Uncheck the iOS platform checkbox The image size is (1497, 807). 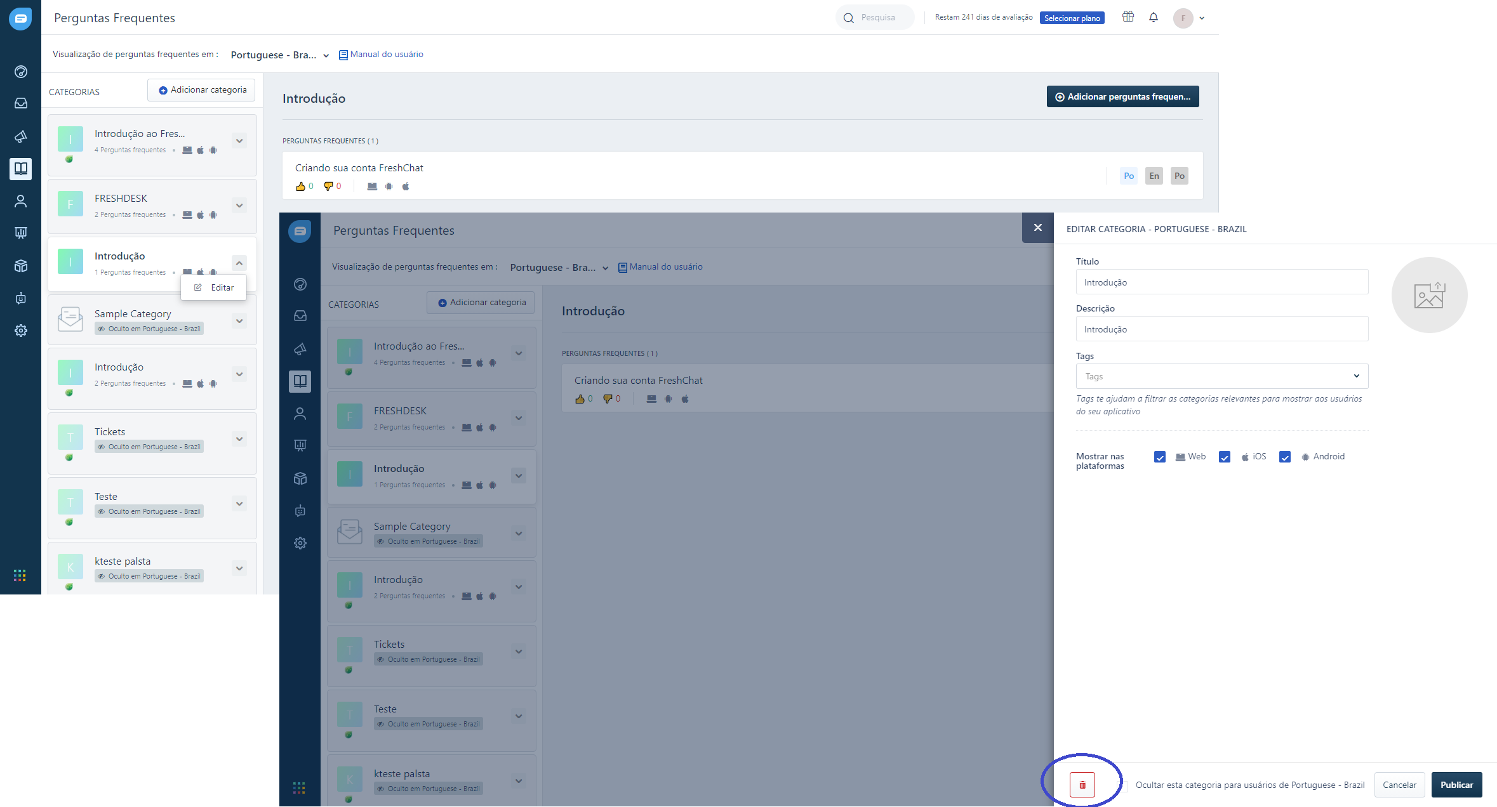(1224, 457)
